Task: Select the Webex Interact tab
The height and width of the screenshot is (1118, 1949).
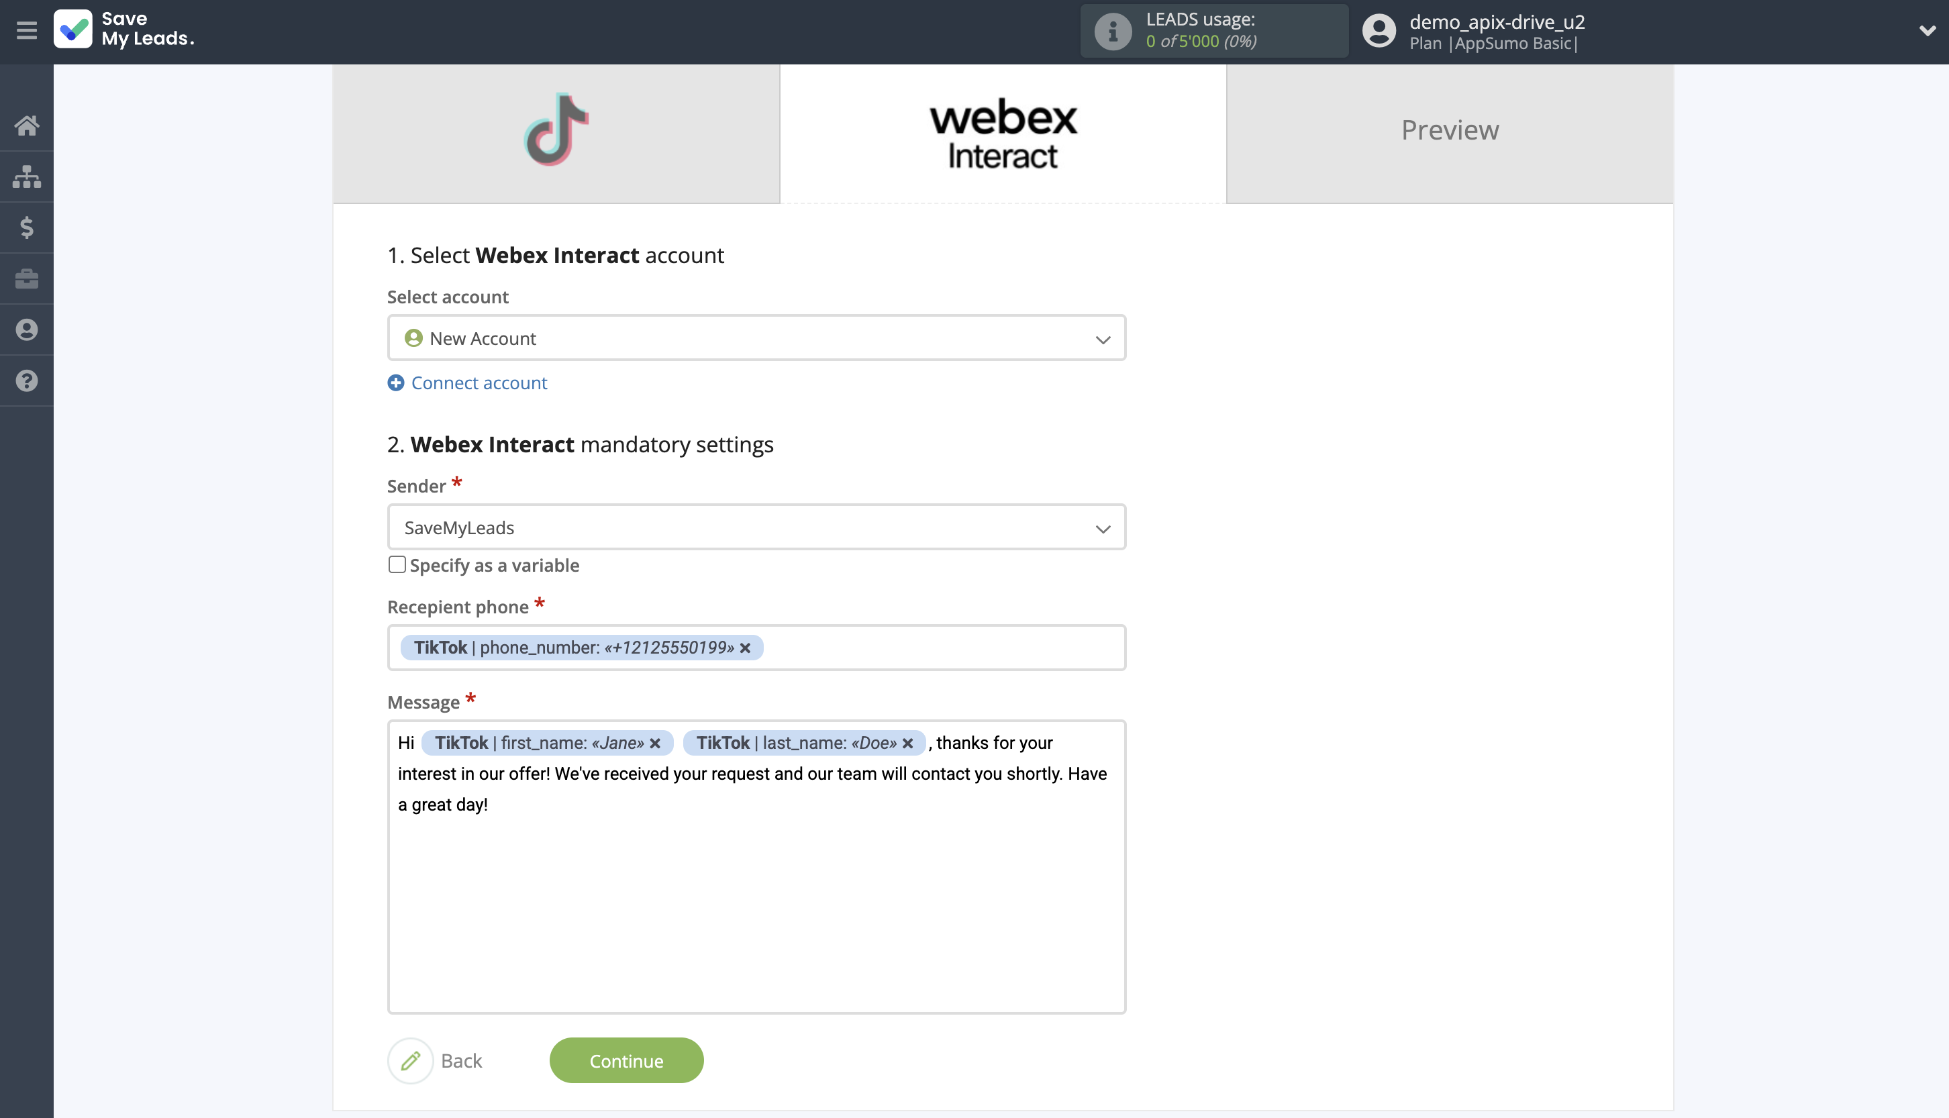Action: [x=1003, y=134]
